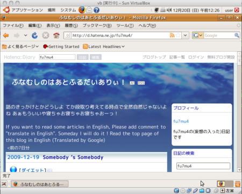Open the back/forward history dropdown arrow
Screen dimensions: 242x194
tap(25, 35)
